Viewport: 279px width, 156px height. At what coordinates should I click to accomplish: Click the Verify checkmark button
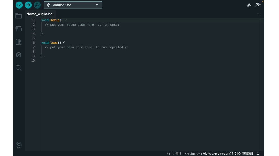coord(19,5)
